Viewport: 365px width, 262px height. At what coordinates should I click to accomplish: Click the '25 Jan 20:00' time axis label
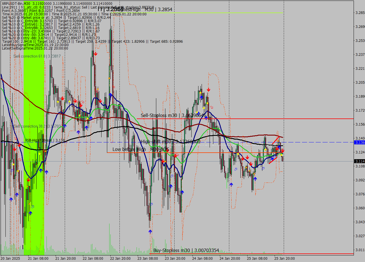284,258
